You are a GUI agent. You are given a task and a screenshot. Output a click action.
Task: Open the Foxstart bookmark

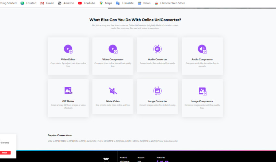(x=28, y=3)
